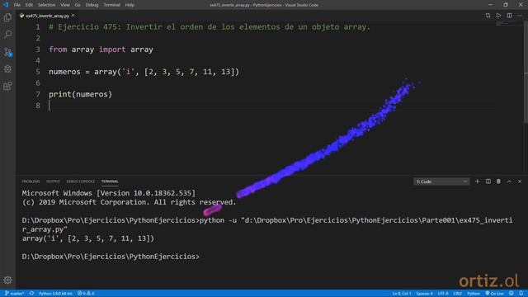Select the Terminal panel tab
This screenshot has width=528, height=297.
point(110,181)
